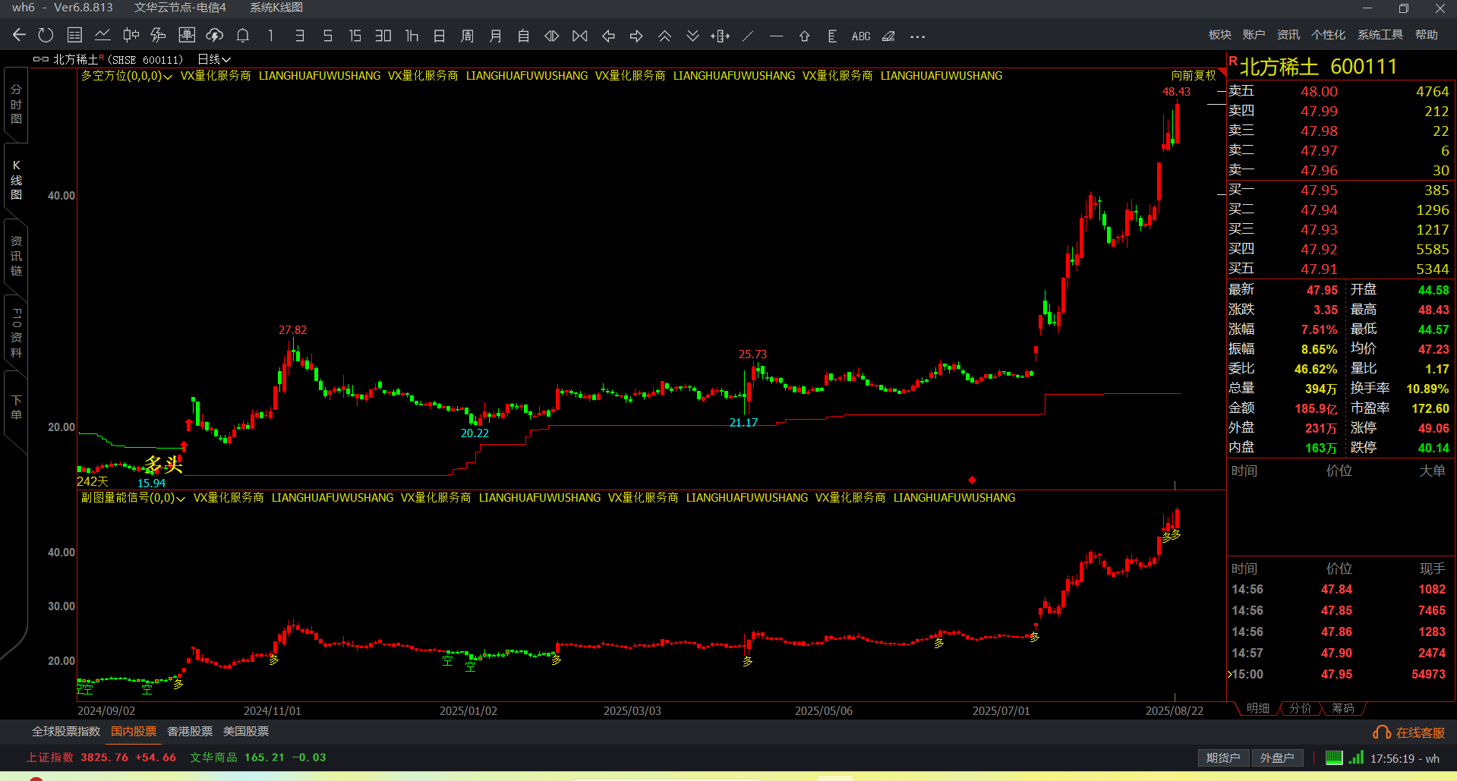Open the 下单 side tab

[x=16, y=407]
